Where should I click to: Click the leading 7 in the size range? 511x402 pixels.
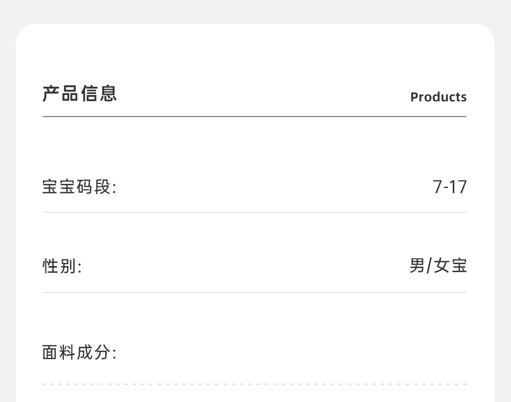click(437, 187)
